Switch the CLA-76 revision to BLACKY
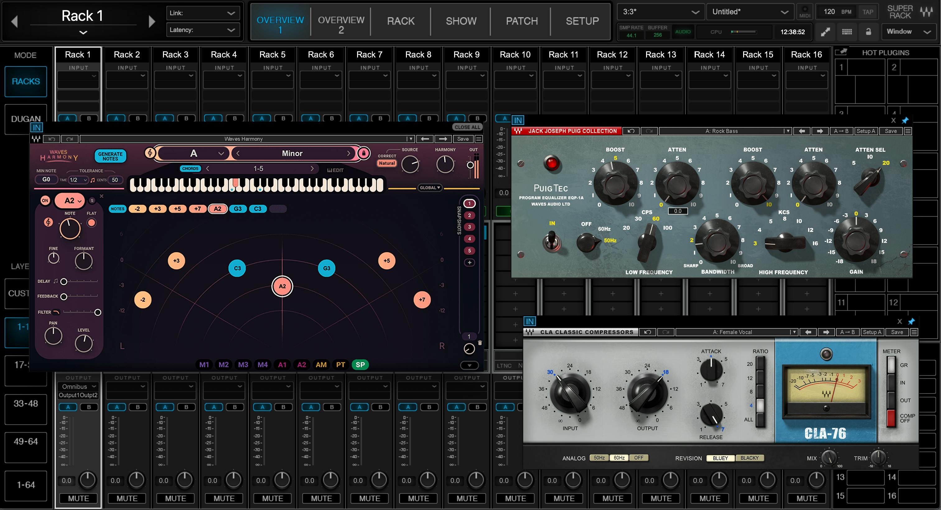This screenshot has width=941, height=510. [750, 458]
